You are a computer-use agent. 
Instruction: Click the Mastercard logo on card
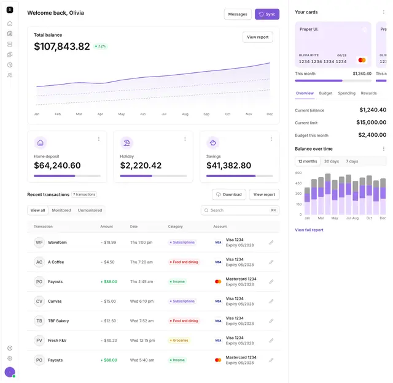pos(362,60)
